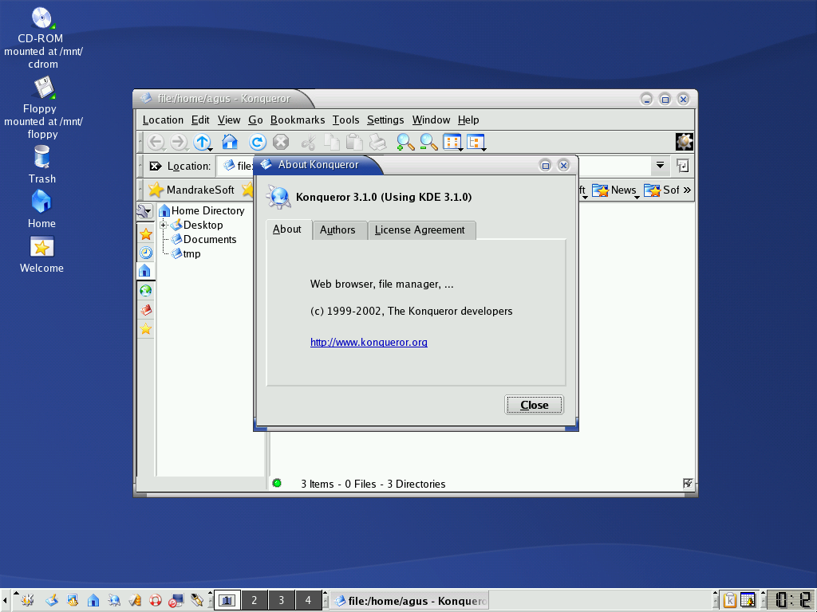
Task: Reload the view with the Reload icon
Action: coord(258,142)
